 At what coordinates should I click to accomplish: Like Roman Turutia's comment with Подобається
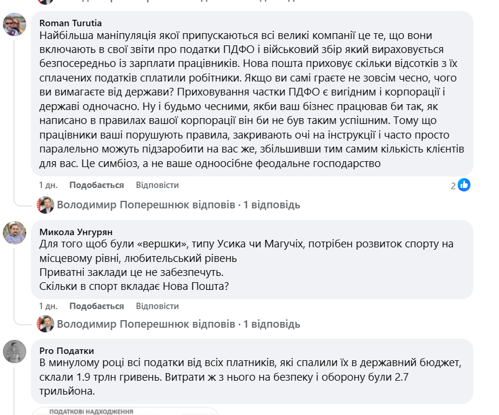pyautogui.click(x=97, y=185)
